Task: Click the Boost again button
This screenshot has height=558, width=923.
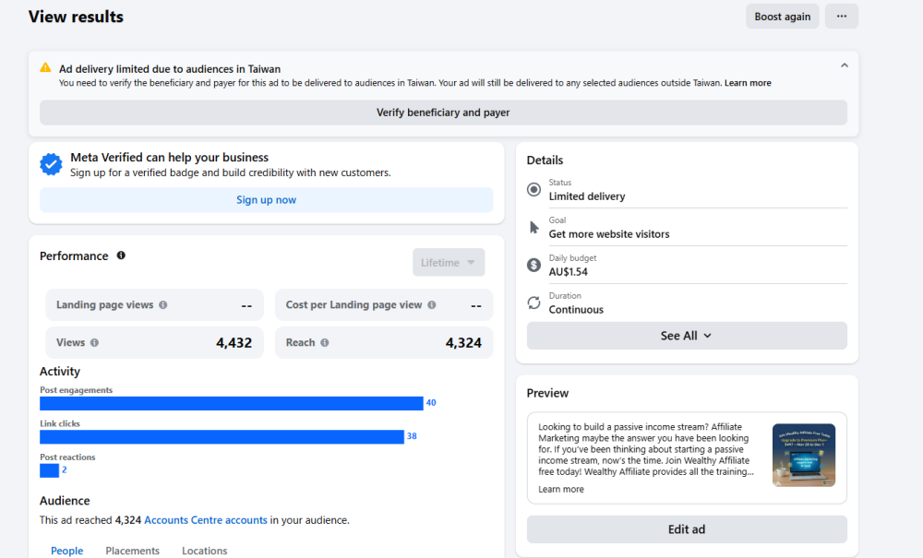Action: pos(782,17)
